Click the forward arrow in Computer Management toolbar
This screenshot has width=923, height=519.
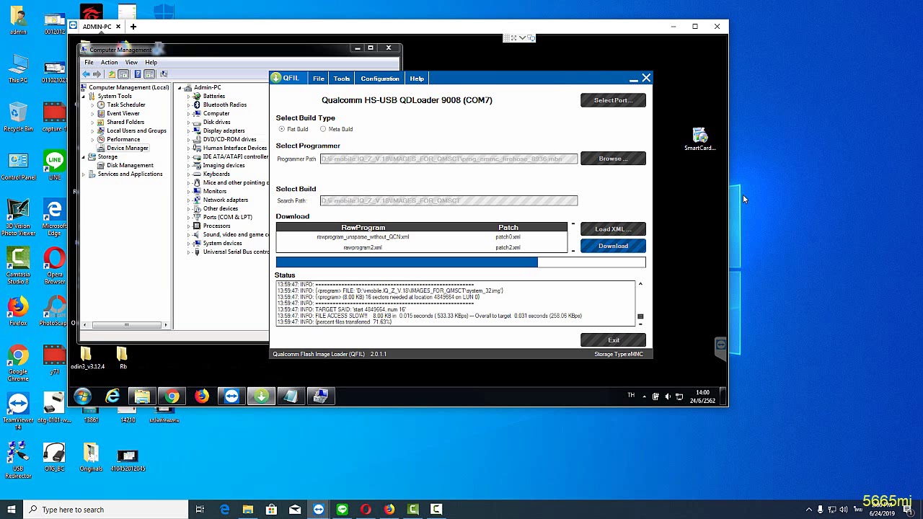(99, 74)
